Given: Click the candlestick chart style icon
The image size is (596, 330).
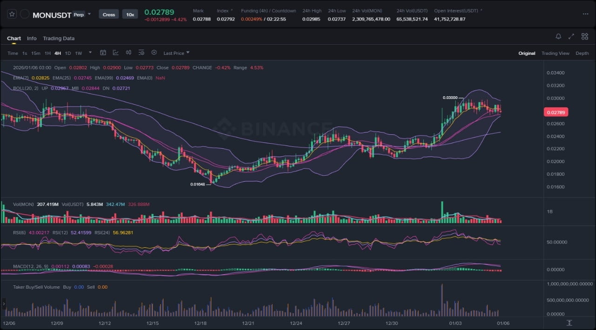Looking at the screenshot, I should pos(129,53).
